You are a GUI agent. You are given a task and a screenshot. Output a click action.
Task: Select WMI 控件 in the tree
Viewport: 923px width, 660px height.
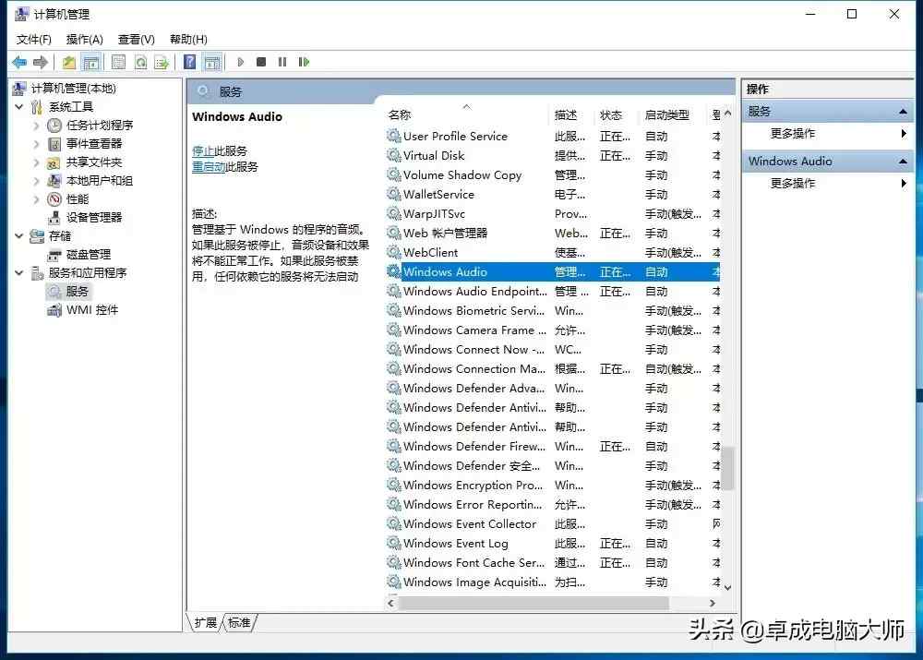[x=92, y=309]
